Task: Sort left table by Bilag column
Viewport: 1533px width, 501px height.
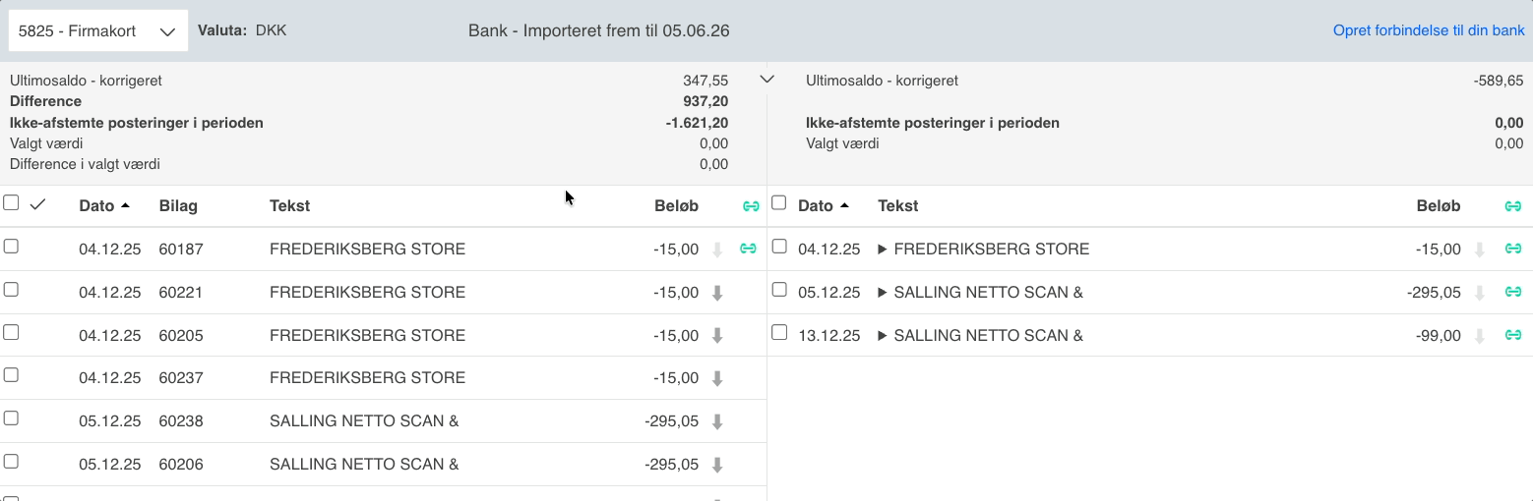Action: [178, 206]
